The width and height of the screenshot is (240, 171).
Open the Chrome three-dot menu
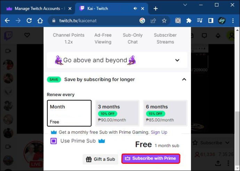233,20
